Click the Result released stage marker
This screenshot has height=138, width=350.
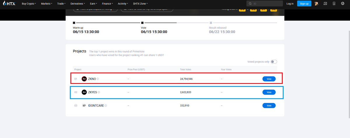click(211, 22)
